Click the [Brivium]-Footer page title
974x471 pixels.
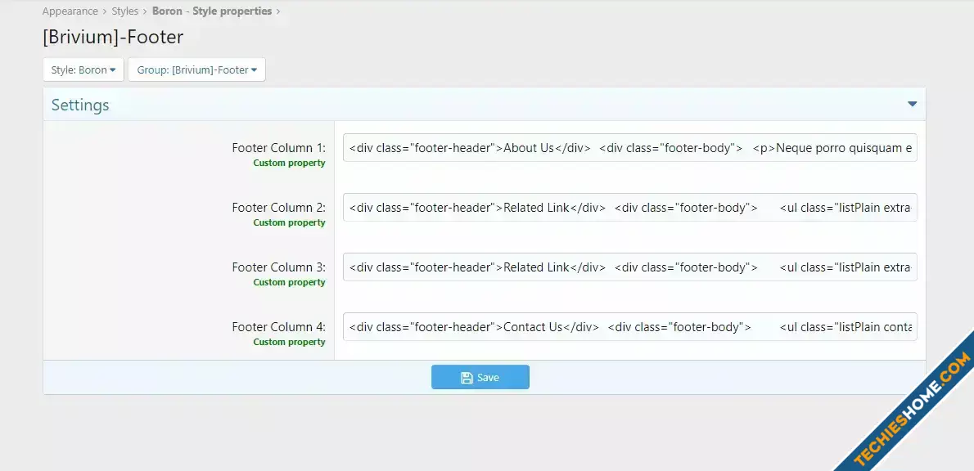113,37
